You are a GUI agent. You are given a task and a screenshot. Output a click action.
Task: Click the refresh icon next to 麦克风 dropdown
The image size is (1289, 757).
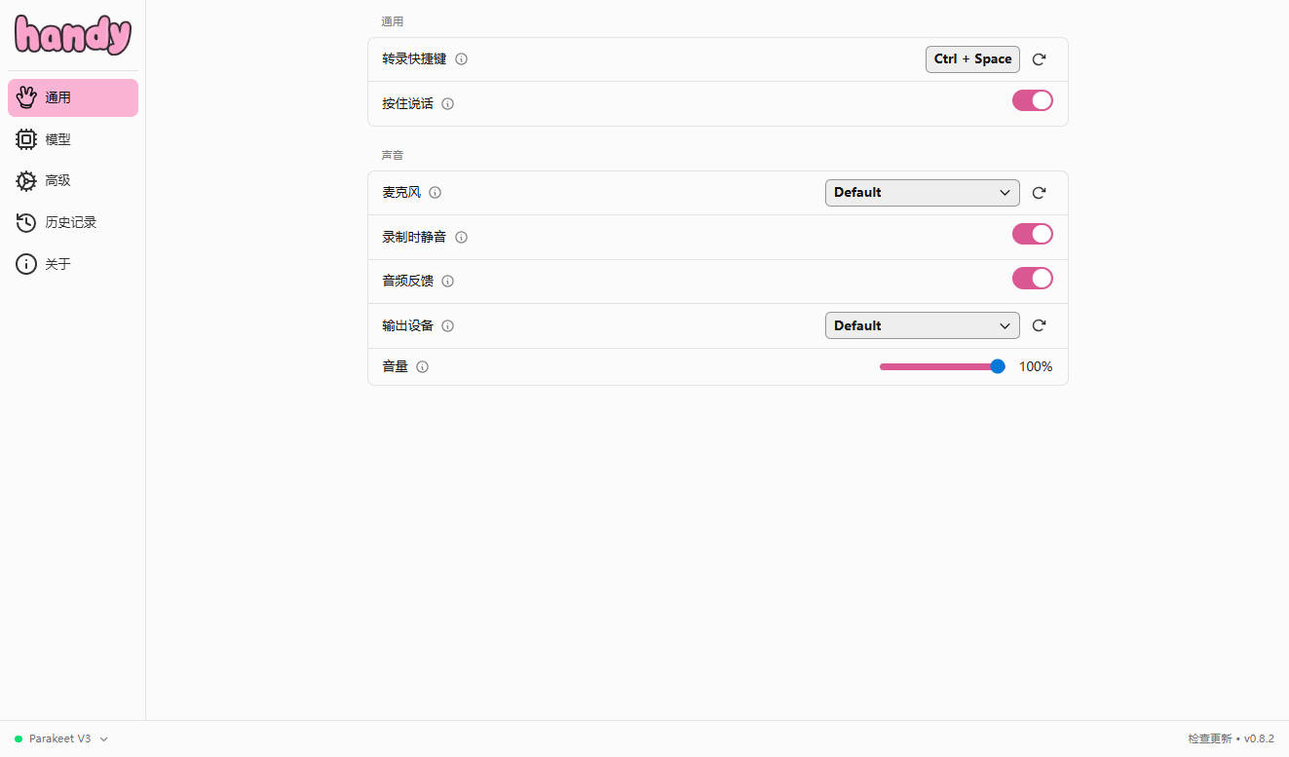click(x=1039, y=193)
